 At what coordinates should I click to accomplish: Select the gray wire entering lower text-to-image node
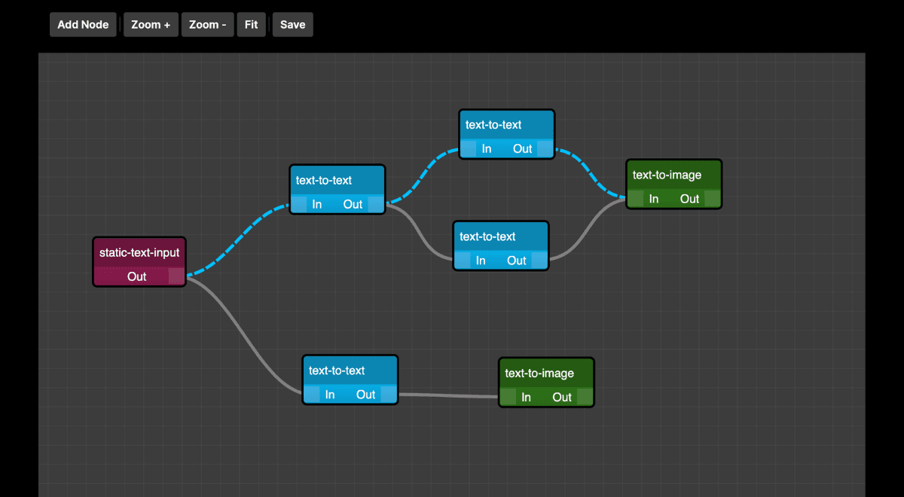coord(448,395)
